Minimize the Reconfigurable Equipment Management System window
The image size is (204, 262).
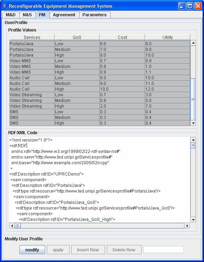(x=182, y=6)
